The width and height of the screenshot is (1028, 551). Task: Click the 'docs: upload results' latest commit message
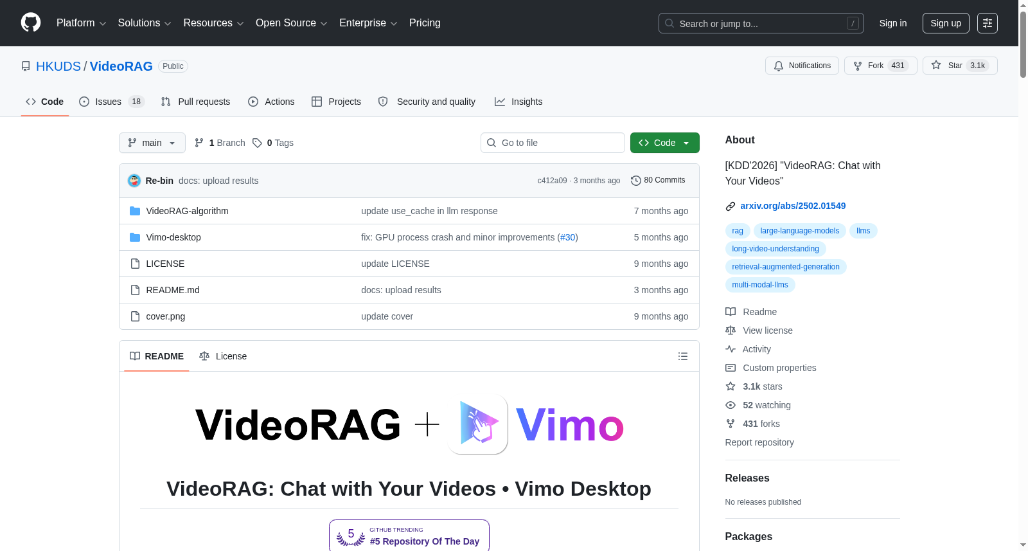pyautogui.click(x=218, y=181)
